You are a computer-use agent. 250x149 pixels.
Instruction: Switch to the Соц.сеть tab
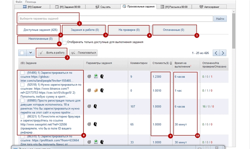[x=103, y=7]
